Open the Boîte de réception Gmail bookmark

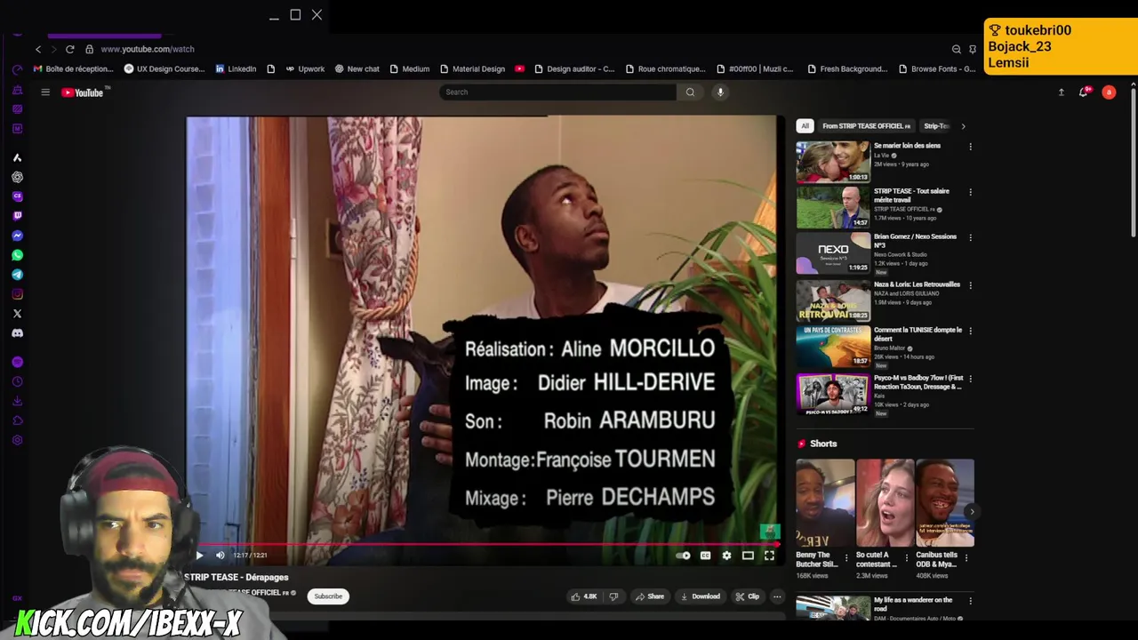[x=74, y=69]
